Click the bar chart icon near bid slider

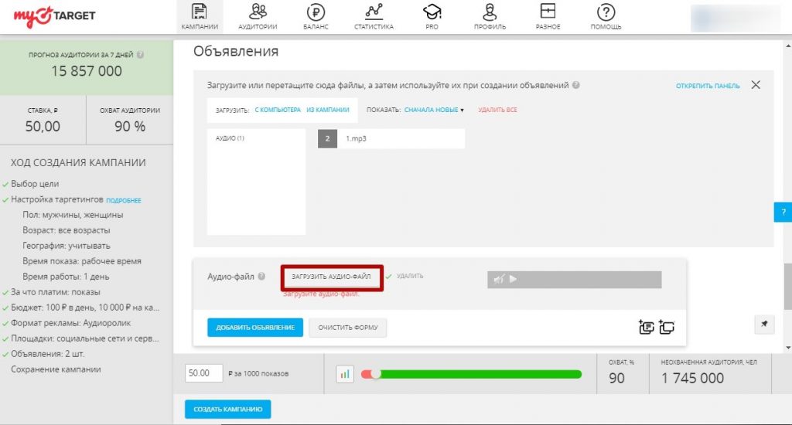[x=345, y=374]
